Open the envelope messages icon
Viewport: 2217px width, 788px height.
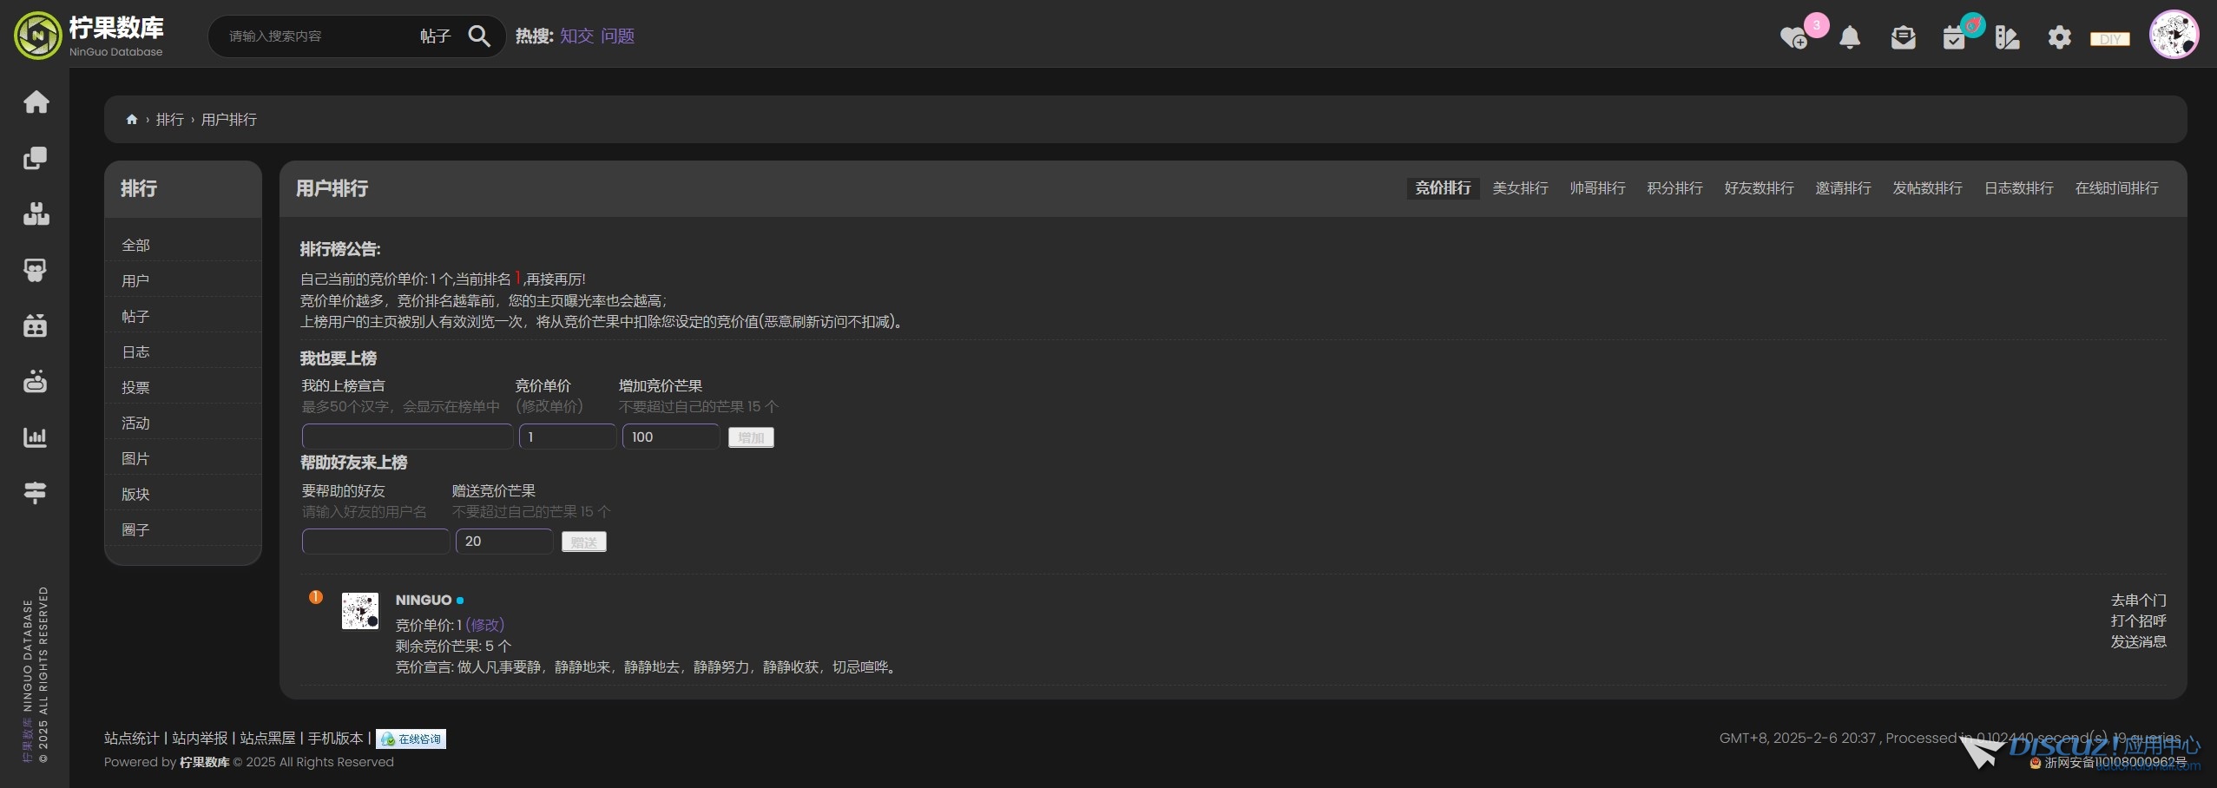(1903, 37)
